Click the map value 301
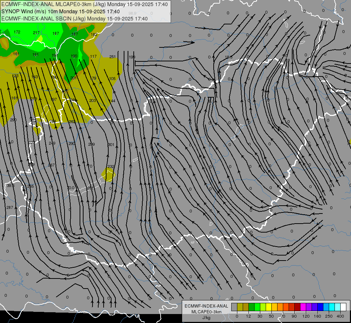 [111, 145]
